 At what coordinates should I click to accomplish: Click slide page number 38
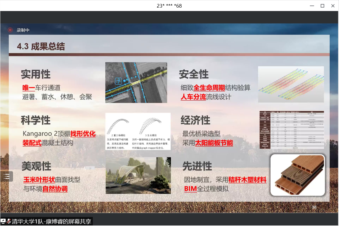pos(314,207)
